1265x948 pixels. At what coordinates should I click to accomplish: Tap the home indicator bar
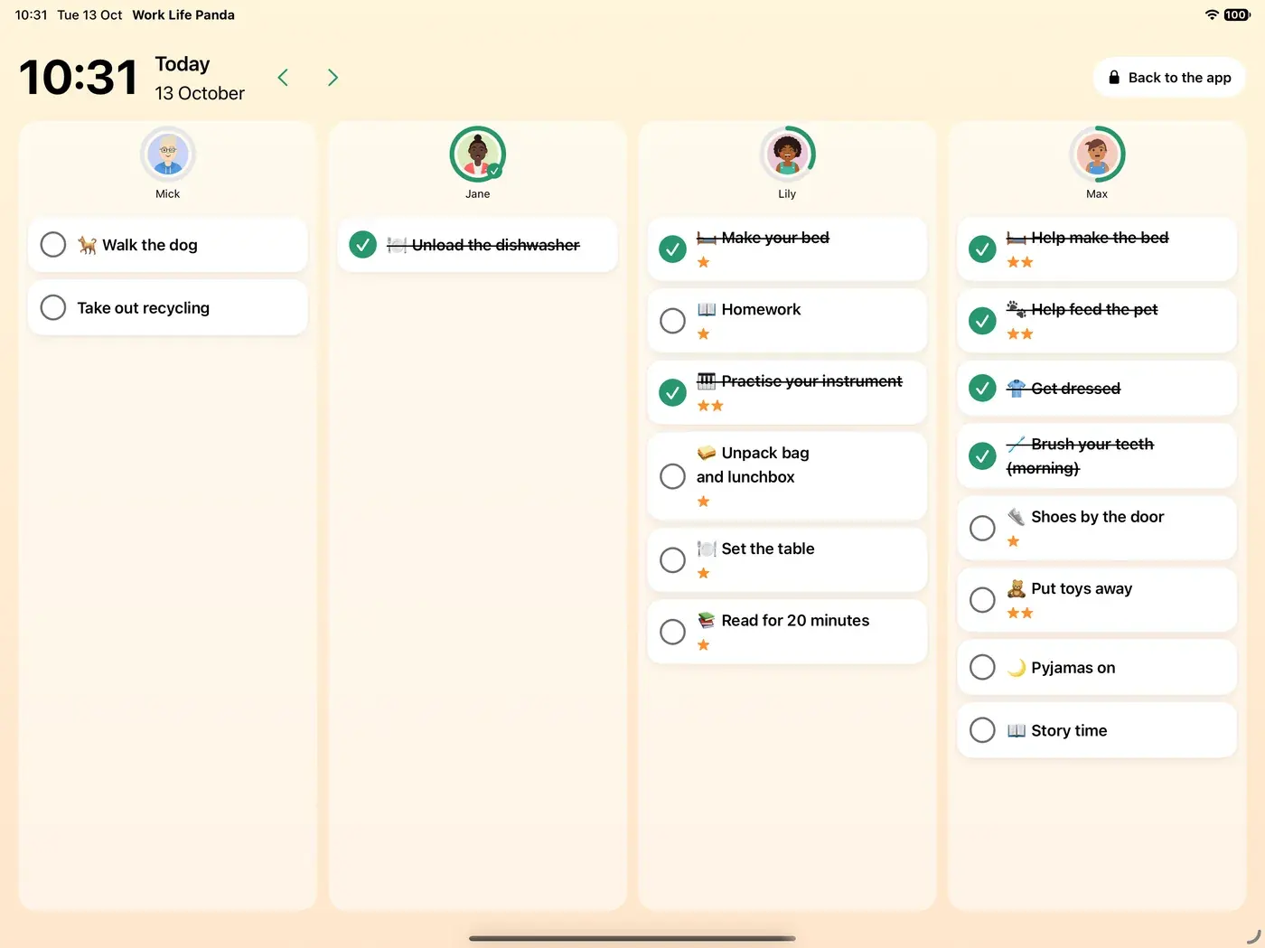(632, 938)
